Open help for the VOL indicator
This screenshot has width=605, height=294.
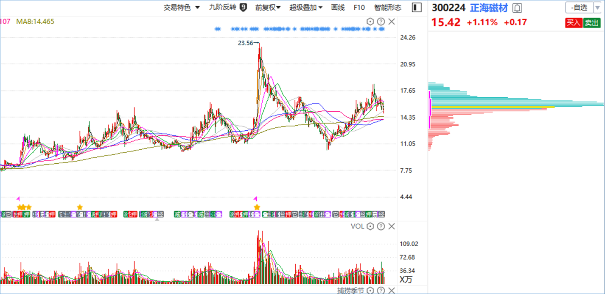[x=381, y=227]
